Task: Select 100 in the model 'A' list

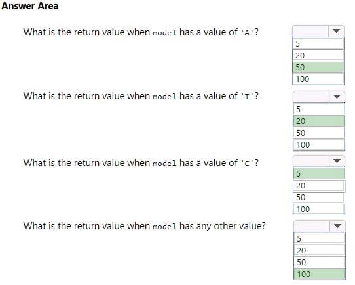Action: [x=318, y=79]
